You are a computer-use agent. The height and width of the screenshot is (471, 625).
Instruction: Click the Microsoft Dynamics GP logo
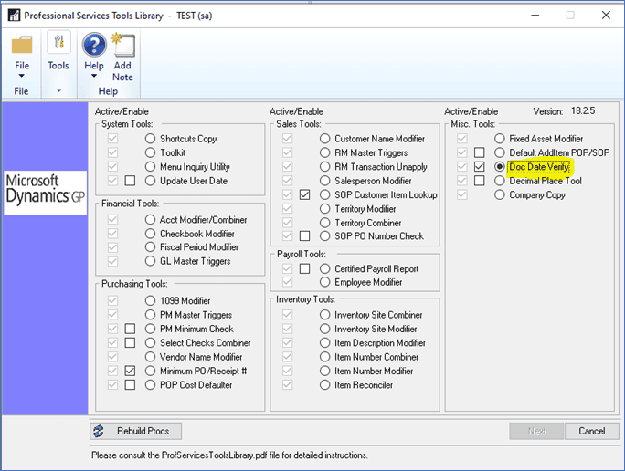pyautogui.click(x=46, y=193)
